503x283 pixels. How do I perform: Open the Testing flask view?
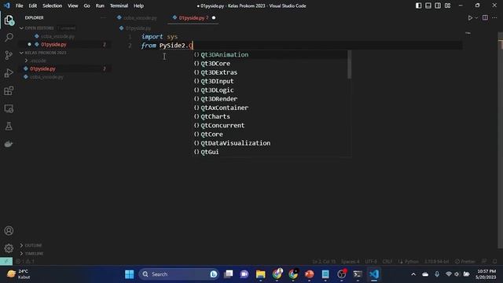(x=9, y=126)
